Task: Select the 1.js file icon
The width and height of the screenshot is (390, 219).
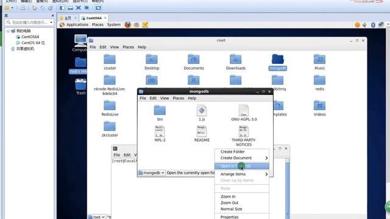Action: pyautogui.click(x=202, y=110)
